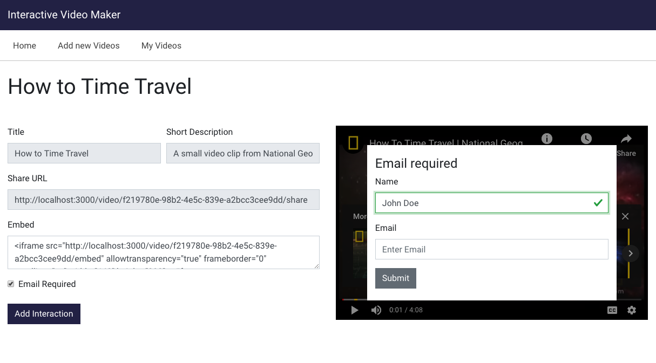Select the Share URL field
The width and height of the screenshot is (656, 363).
coord(164,200)
